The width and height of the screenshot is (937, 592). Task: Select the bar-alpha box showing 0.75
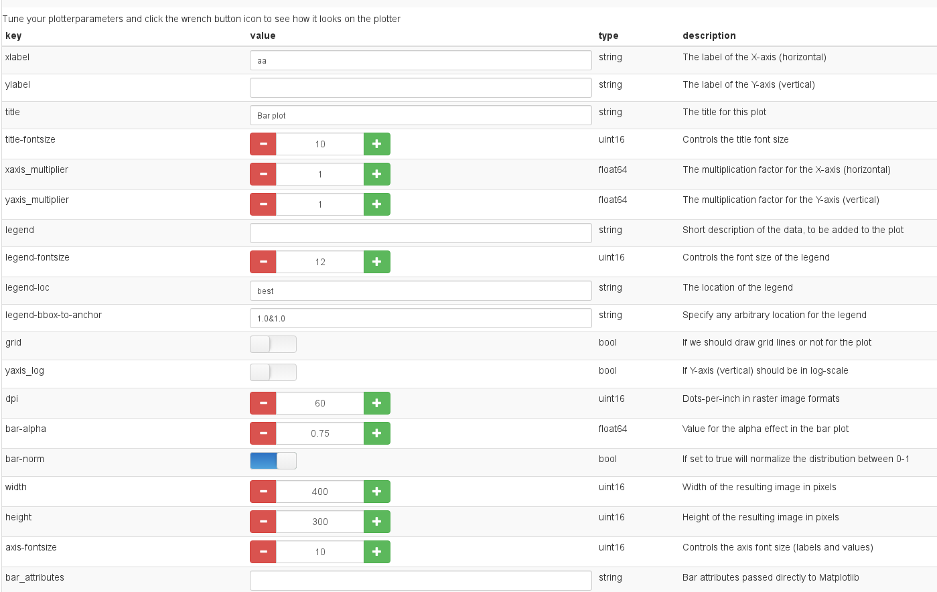pos(320,433)
